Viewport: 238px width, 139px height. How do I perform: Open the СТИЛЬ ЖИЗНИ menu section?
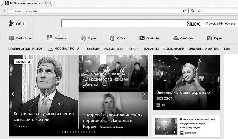(174, 49)
